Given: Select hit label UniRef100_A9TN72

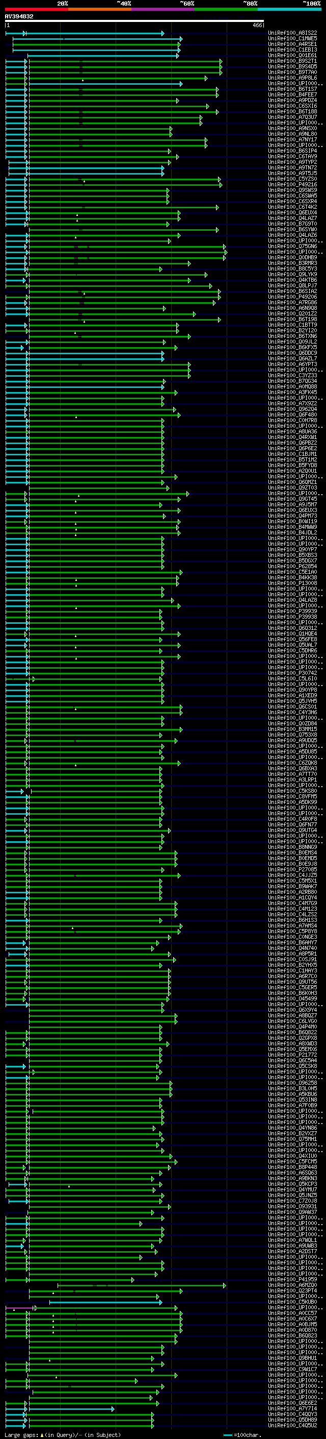Looking at the screenshot, I should tap(292, 167).
